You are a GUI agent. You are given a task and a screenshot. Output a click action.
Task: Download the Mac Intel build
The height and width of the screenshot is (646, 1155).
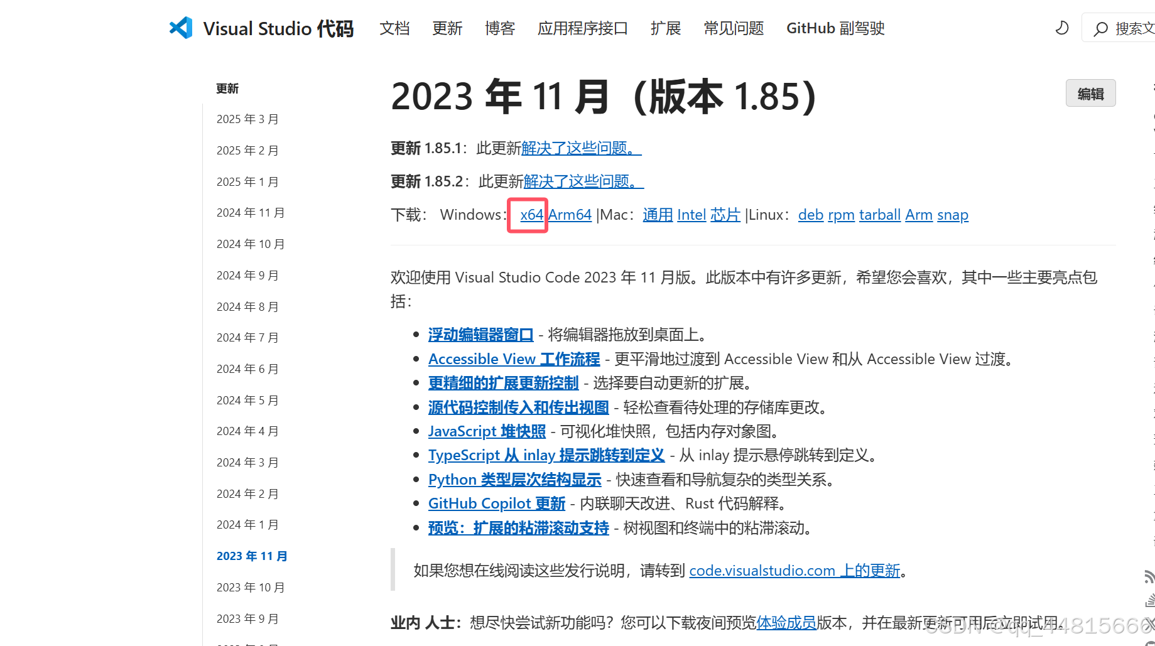tap(691, 215)
